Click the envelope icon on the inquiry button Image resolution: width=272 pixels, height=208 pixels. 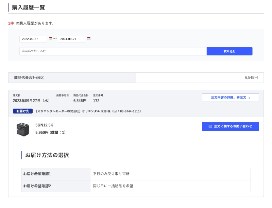click(x=210, y=126)
